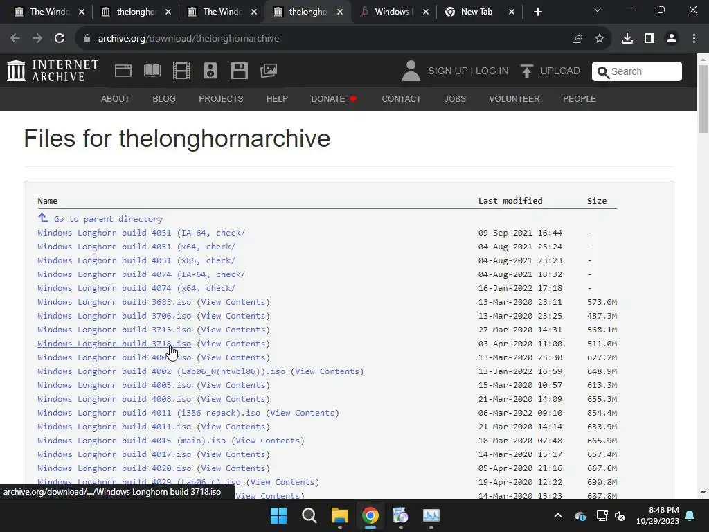The image size is (709, 532).
Task: Click the Internet Archive logo
Action: (x=53, y=71)
